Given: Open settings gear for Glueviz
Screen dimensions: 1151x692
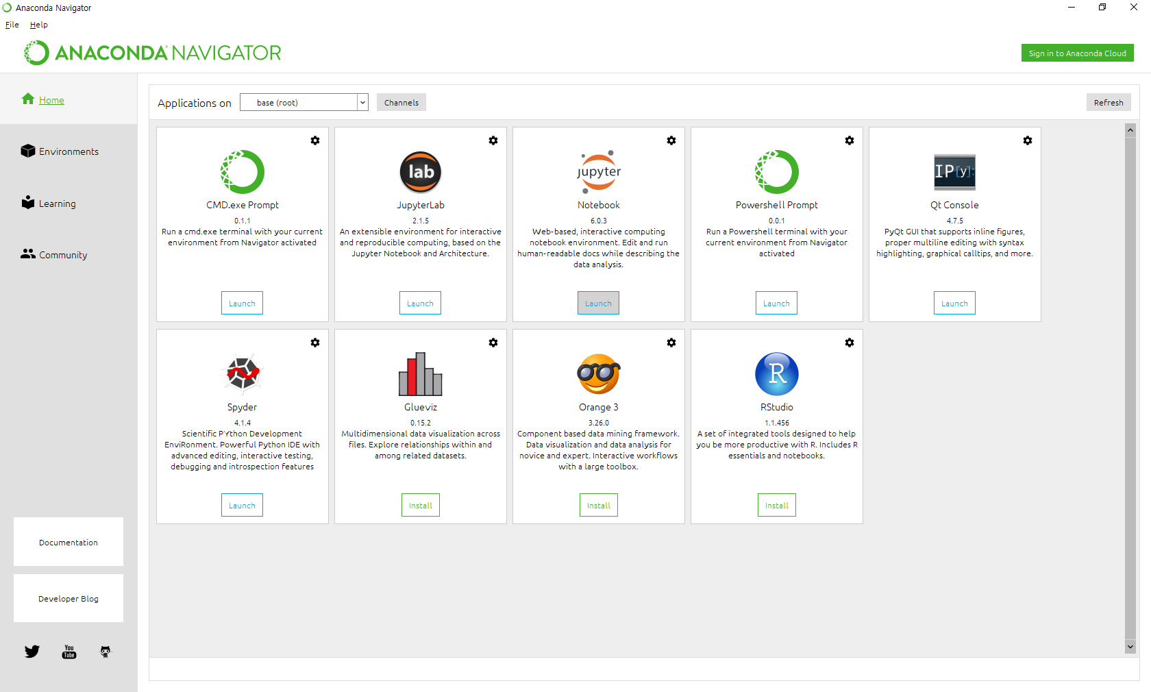Looking at the screenshot, I should (493, 343).
